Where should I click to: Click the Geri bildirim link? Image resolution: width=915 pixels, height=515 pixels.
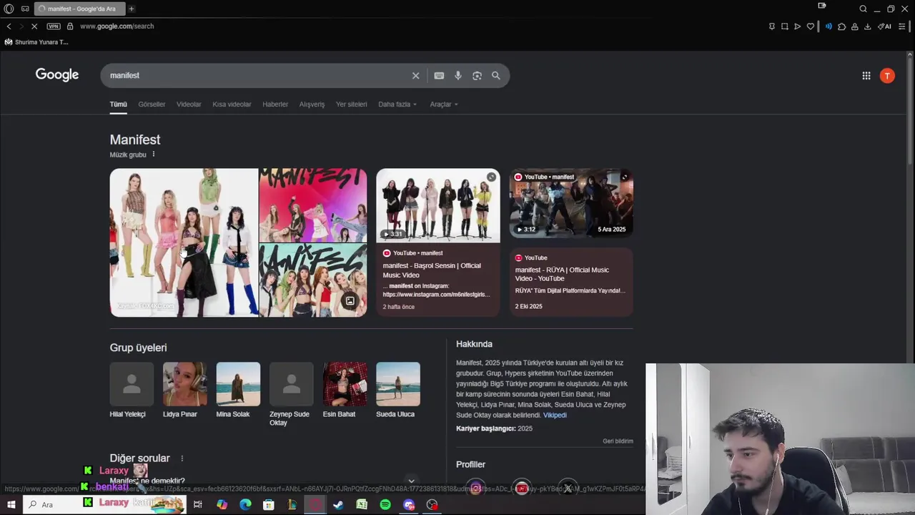coord(618,441)
